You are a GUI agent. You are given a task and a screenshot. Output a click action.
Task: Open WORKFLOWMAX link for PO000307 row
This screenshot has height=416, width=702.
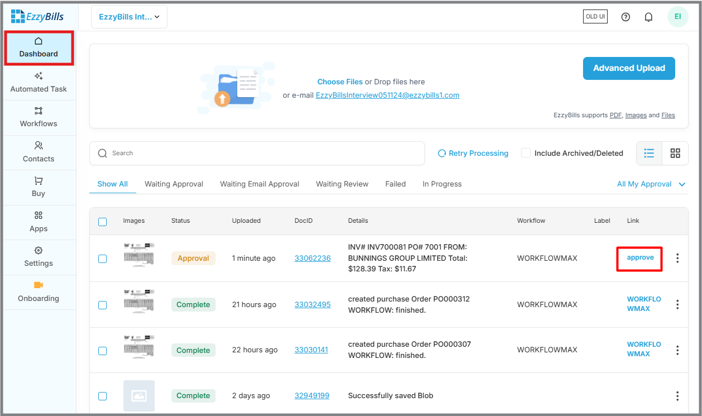pyautogui.click(x=644, y=349)
